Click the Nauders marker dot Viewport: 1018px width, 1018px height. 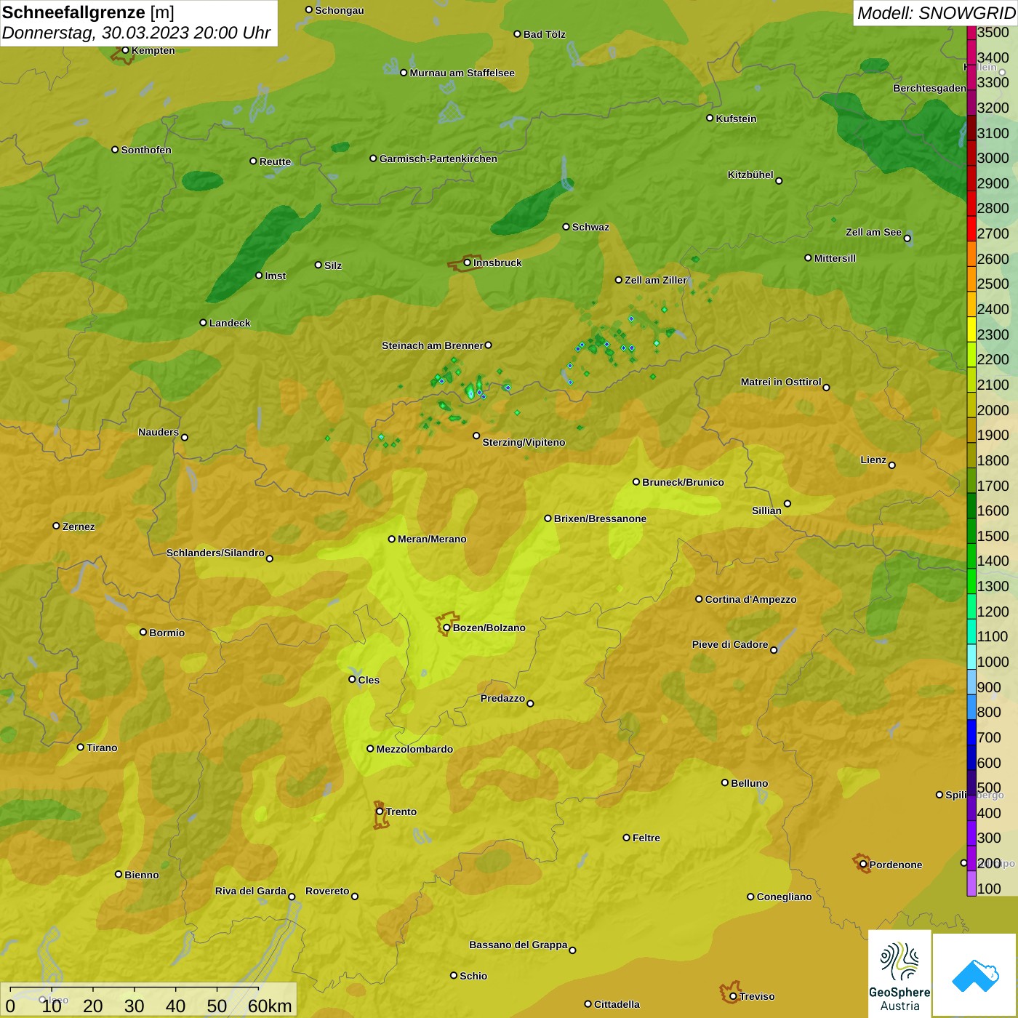pyautogui.click(x=185, y=438)
